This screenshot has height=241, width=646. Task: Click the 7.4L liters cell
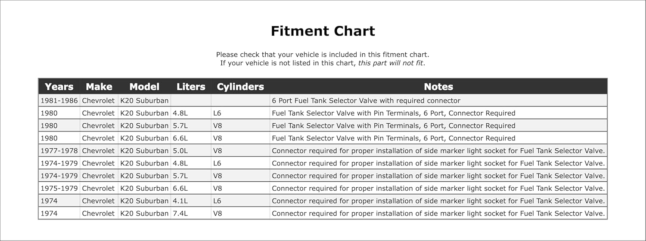click(x=180, y=213)
